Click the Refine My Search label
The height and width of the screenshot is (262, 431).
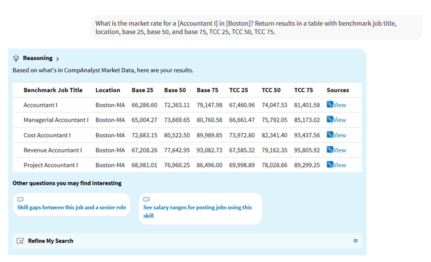[x=51, y=241]
